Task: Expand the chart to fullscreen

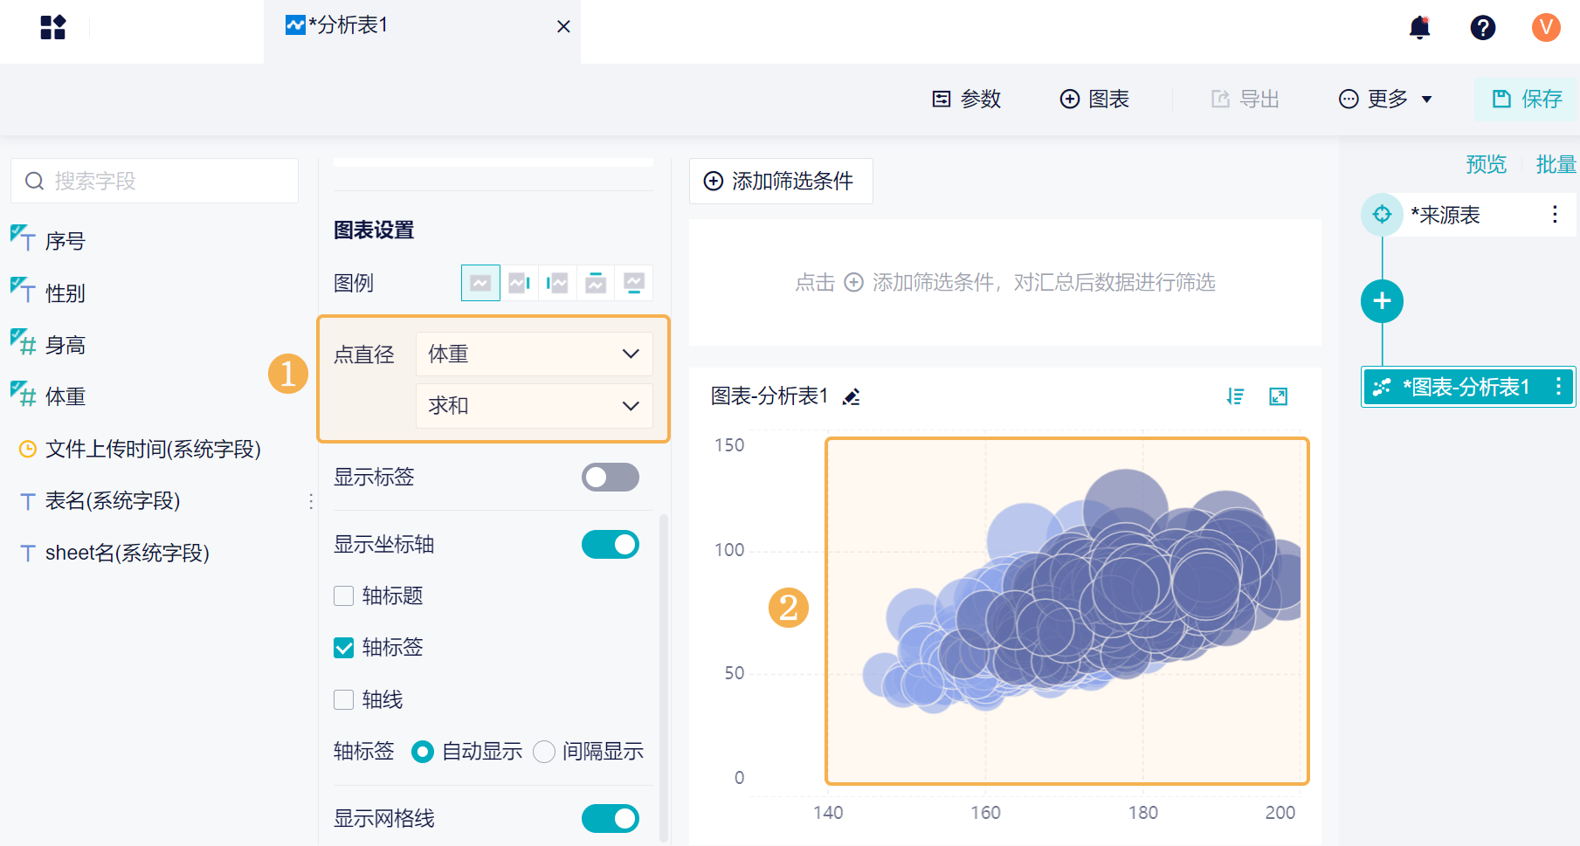Action: click(1278, 397)
